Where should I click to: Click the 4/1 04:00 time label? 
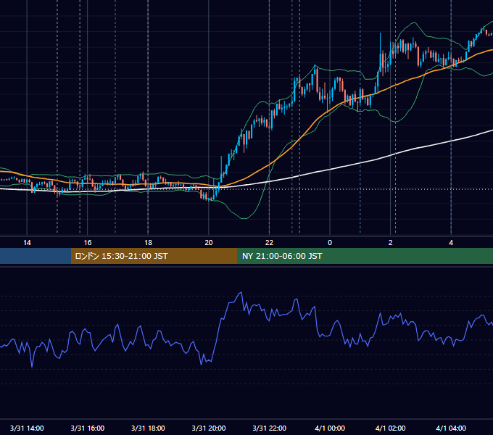(x=451, y=428)
